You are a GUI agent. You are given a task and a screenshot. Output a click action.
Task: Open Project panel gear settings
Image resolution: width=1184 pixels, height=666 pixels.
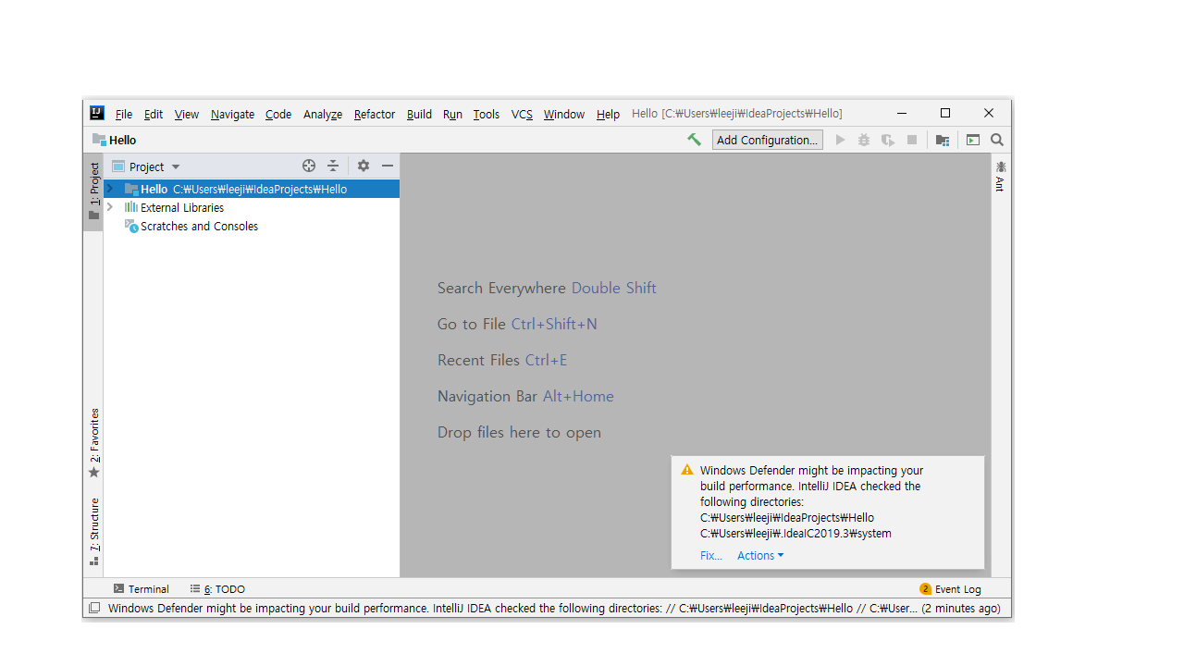click(x=364, y=166)
